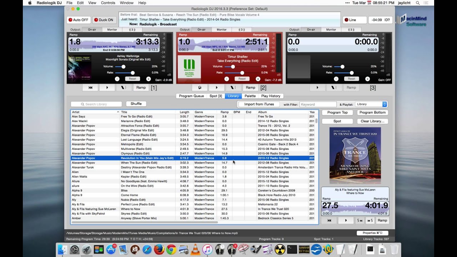Viewport: 457px width, 257px height.
Task: Click the Clear Library... button
Action: pos(372,121)
